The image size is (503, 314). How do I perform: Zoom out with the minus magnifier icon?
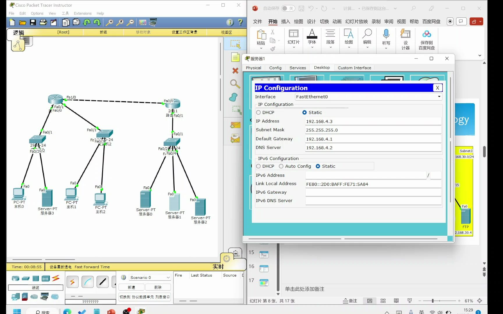pyautogui.click(x=131, y=22)
